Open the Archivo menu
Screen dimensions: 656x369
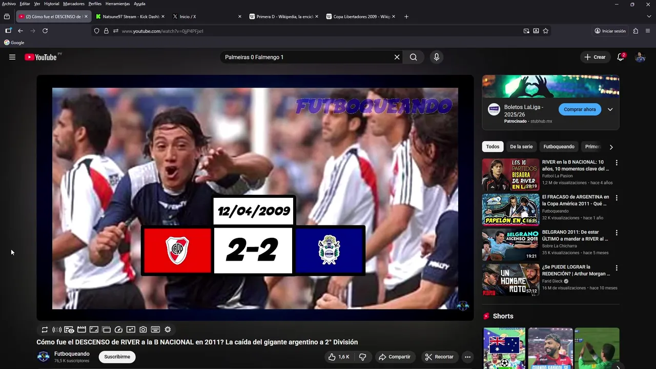(x=9, y=4)
